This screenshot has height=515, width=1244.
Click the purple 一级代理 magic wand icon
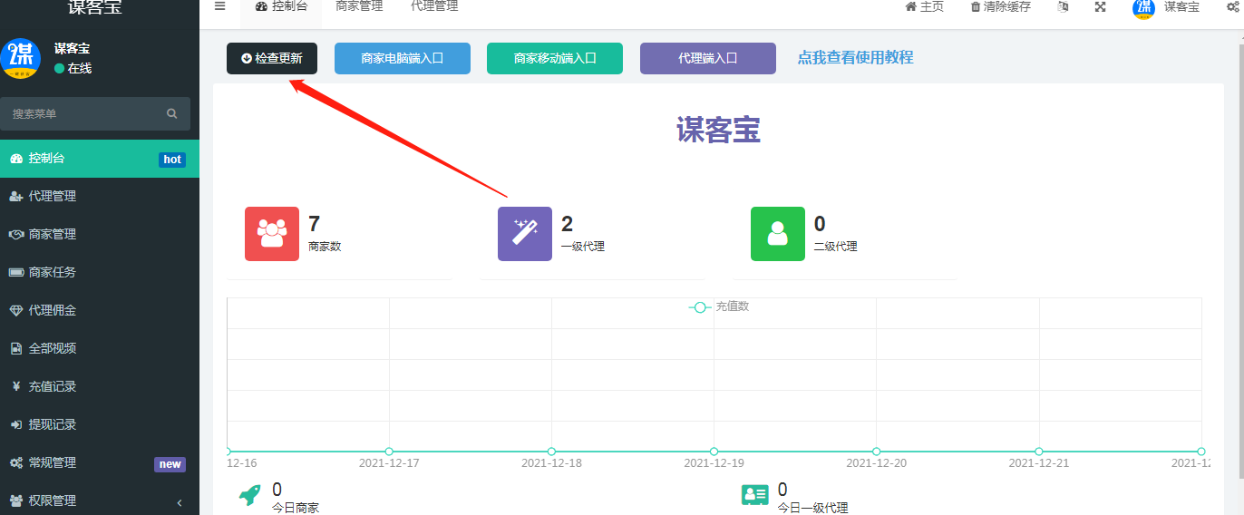coord(525,234)
